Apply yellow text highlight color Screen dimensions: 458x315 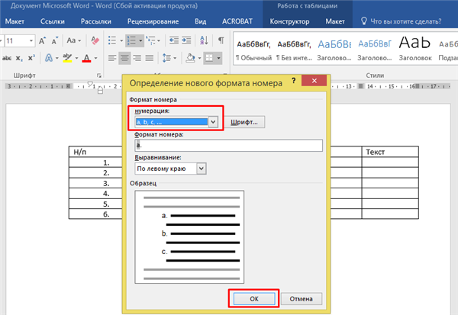67,58
